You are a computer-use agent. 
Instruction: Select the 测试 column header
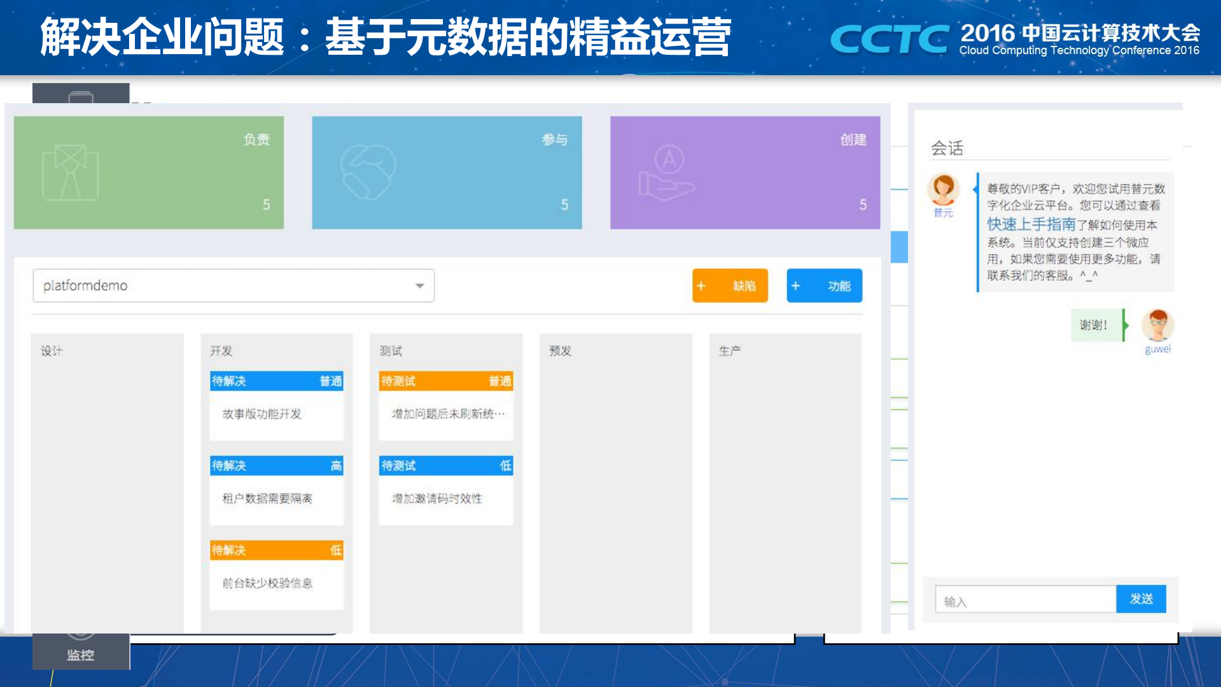[389, 351]
